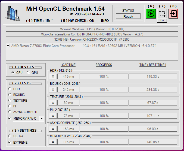Click the PI load time 73 ms
Viewport: 184px width, 151px height.
point(68,116)
